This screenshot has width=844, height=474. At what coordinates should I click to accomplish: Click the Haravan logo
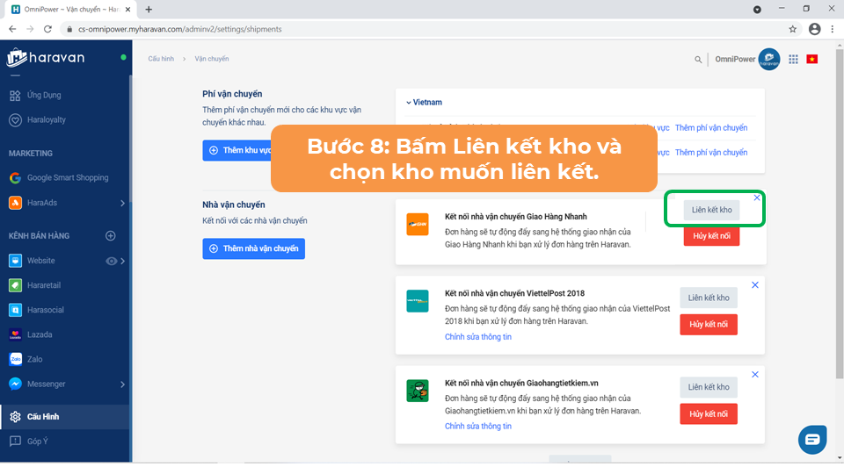[46, 58]
